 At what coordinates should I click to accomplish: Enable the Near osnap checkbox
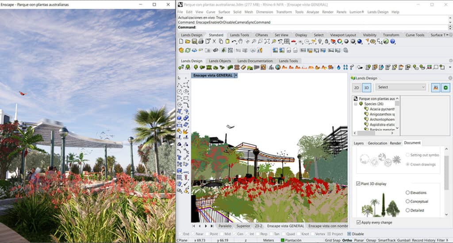pyautogui.click(x=193, y=234)
